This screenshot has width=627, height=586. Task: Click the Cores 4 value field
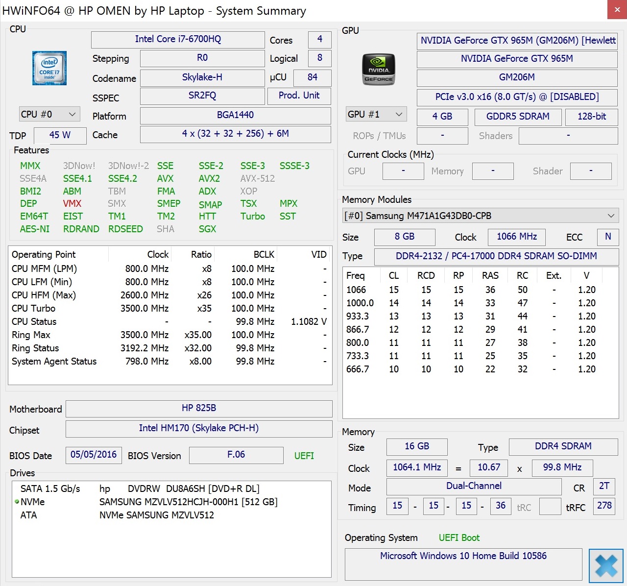(x=320, y=40)
